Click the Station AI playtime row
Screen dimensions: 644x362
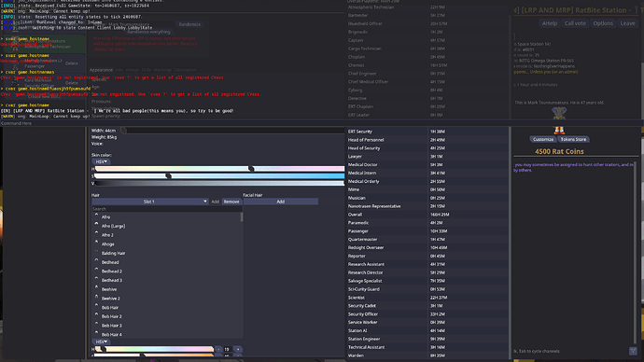[427, 330]
